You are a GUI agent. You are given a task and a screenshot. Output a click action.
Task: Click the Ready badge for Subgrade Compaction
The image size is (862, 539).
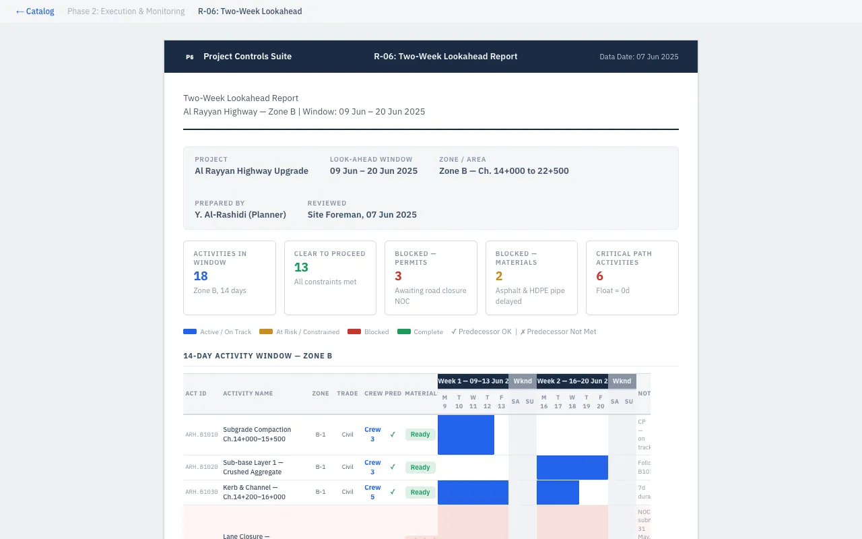pos(420,435)
